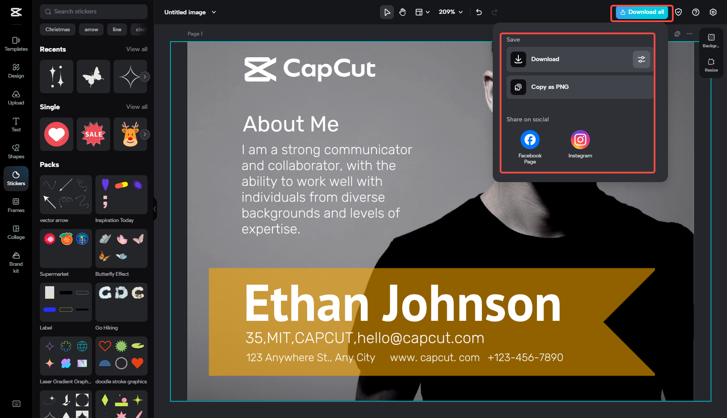Select the arrow sticker tag
Viewport: 727px width, 418px height.
[91, 29]
